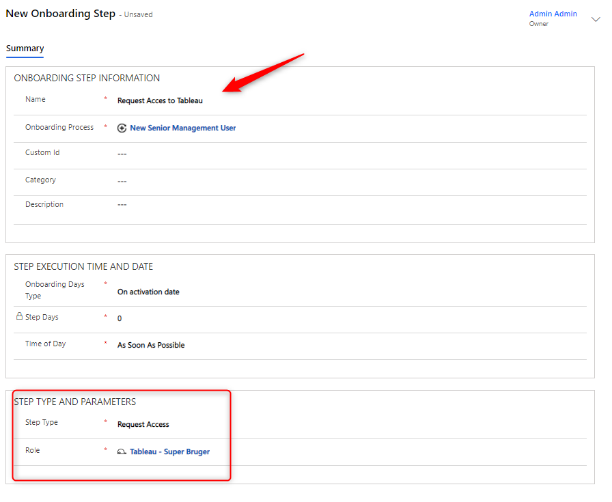Click the role icon before Tableau

(x=122, y=452)
